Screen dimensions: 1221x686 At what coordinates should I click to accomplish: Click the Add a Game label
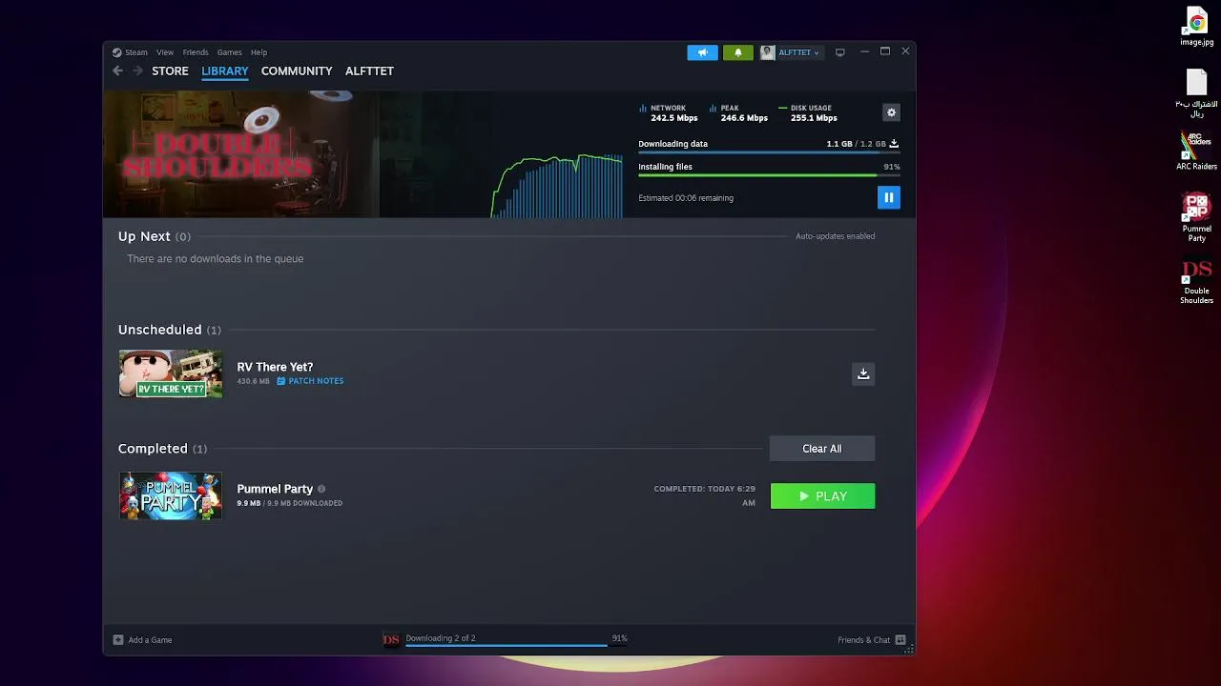pos(151,640)
